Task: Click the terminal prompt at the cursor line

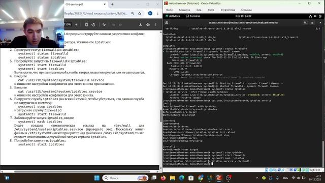Action: 187,164
